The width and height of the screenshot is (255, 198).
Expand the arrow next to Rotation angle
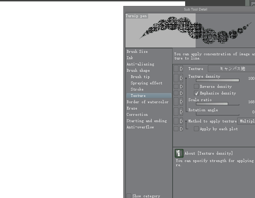[x=181, y=112]
